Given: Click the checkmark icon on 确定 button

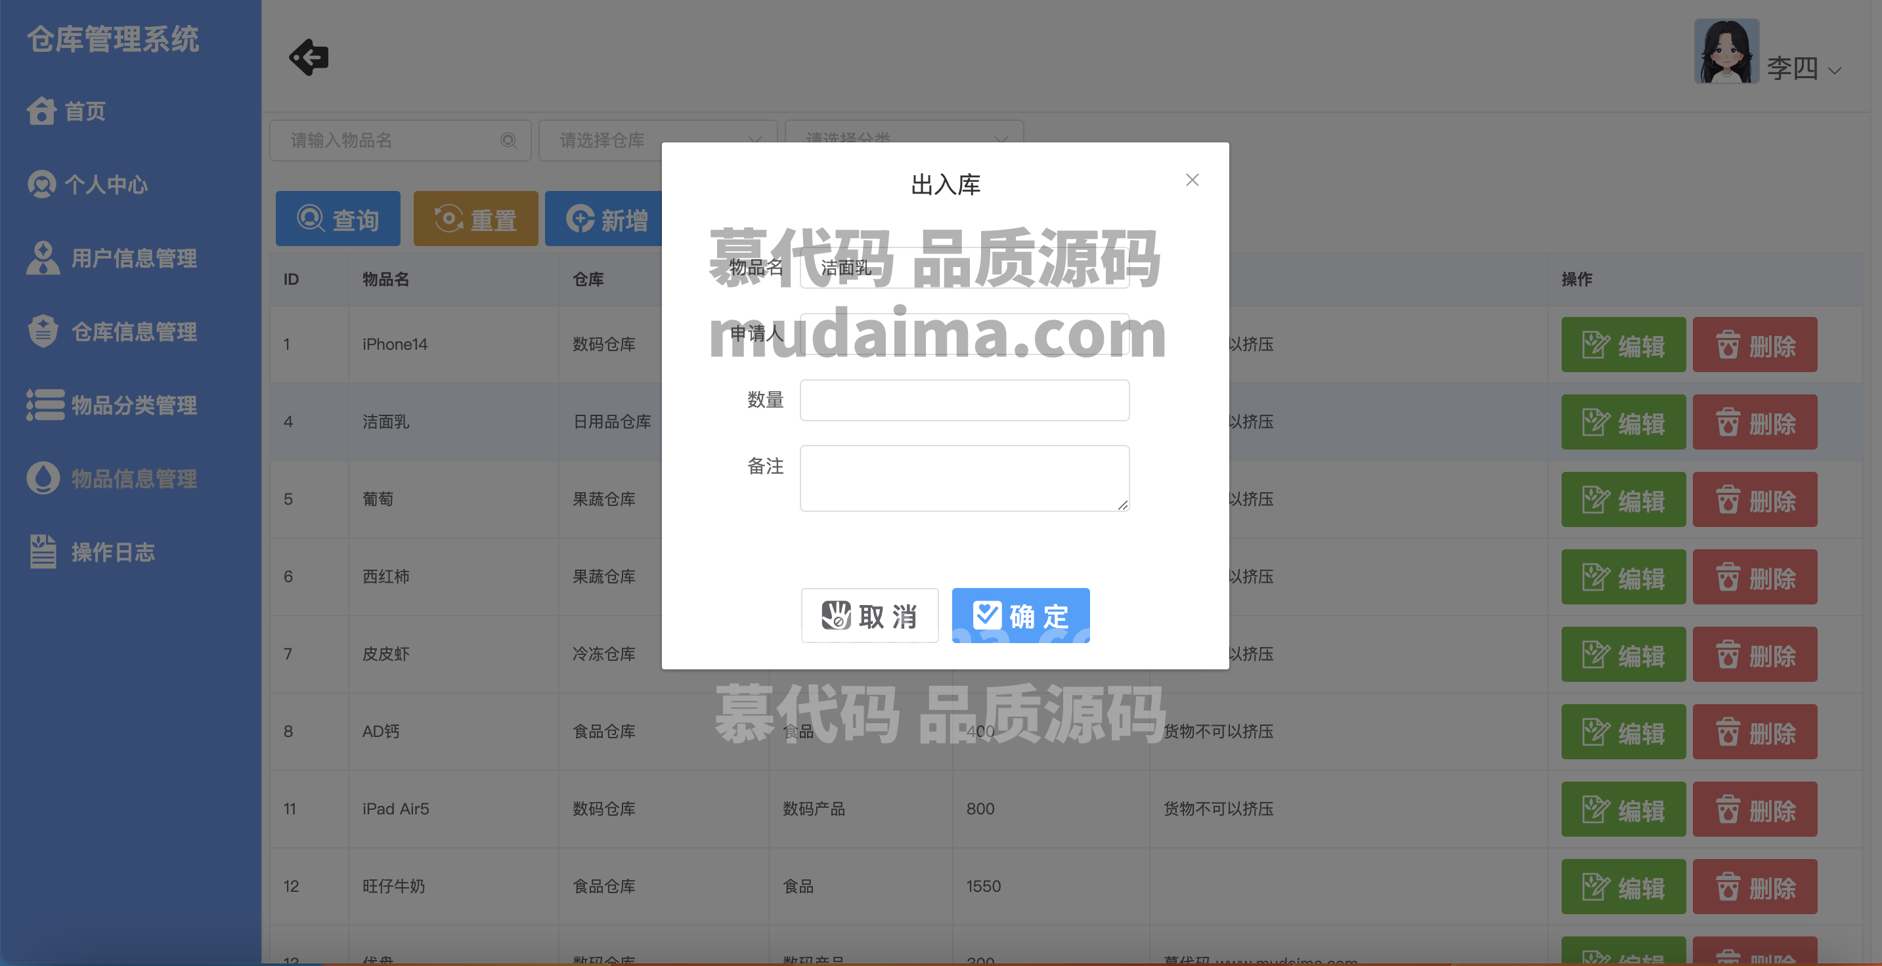Looking at the screenshot, I should click(x=987, y=616).
